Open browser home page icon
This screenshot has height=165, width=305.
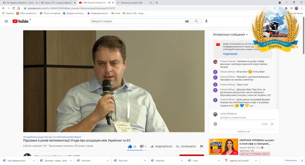click(19, 8)
